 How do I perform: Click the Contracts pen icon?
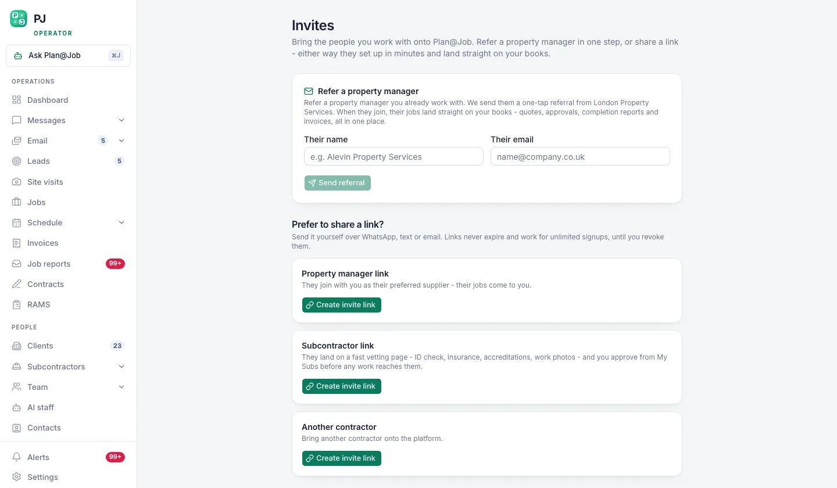[x=16, y=284]
